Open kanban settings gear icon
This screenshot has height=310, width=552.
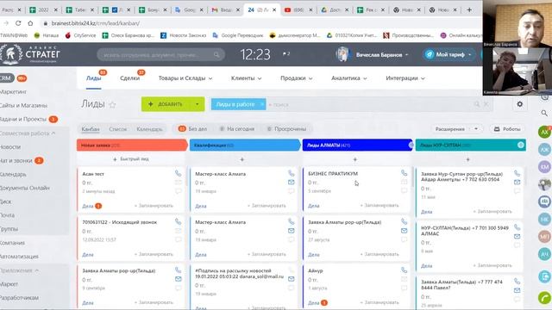coord(519,104)
